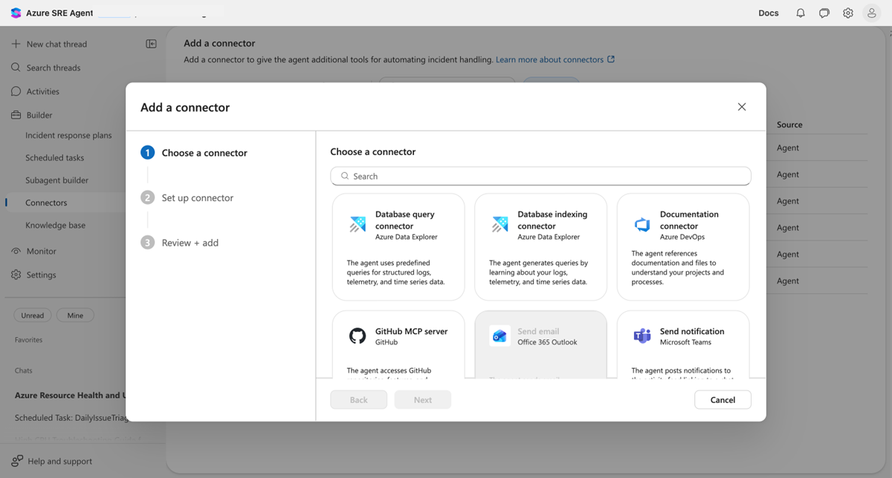Select the Documentation connector card

683,247
